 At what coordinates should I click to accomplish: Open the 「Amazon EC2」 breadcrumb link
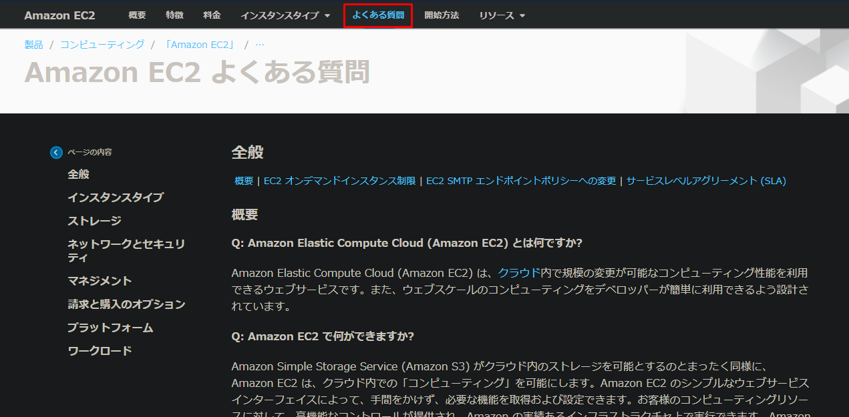coord(200,45)
